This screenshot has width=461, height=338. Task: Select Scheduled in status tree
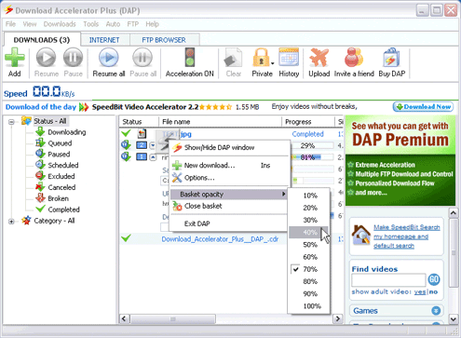point(63,165)
